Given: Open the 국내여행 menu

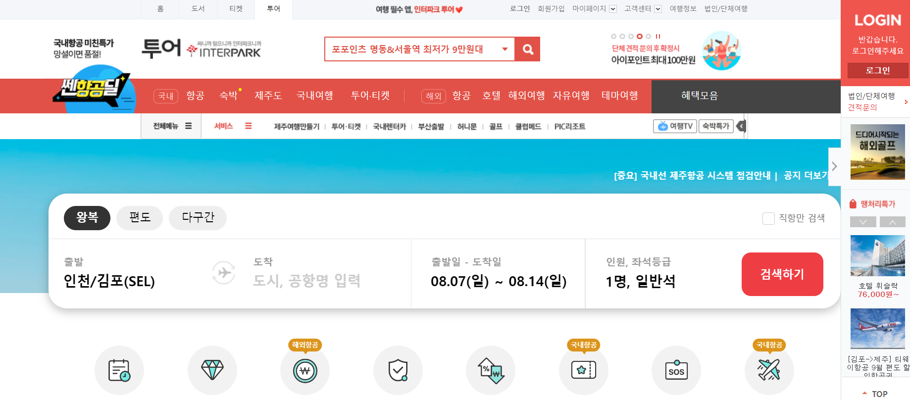Looking at the screenshot, I should [x=315, y=96].
